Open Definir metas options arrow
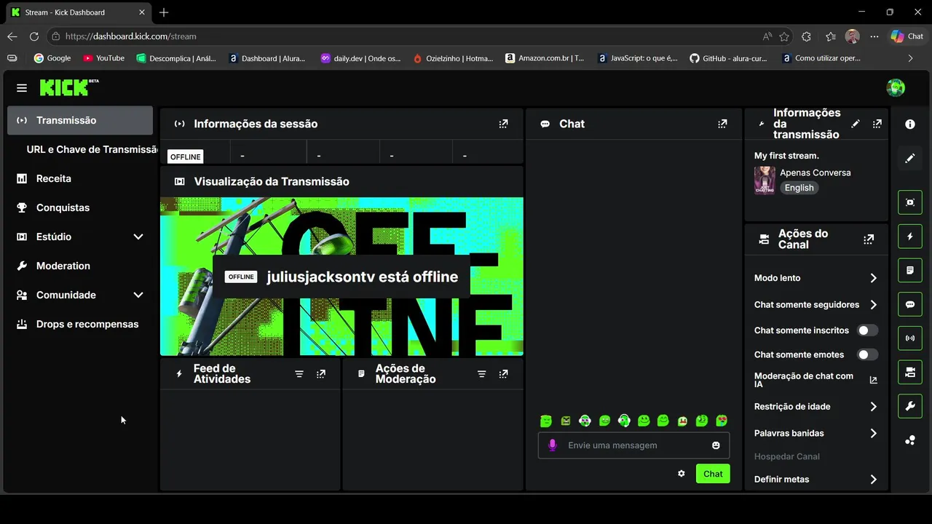 (x=874, y=480)
